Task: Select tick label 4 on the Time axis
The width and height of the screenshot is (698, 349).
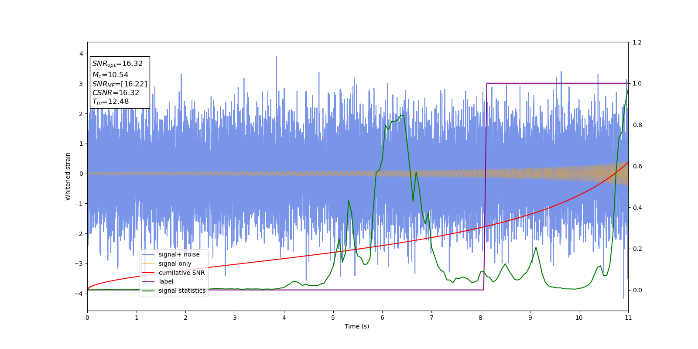Action: [x=284, y=318]
